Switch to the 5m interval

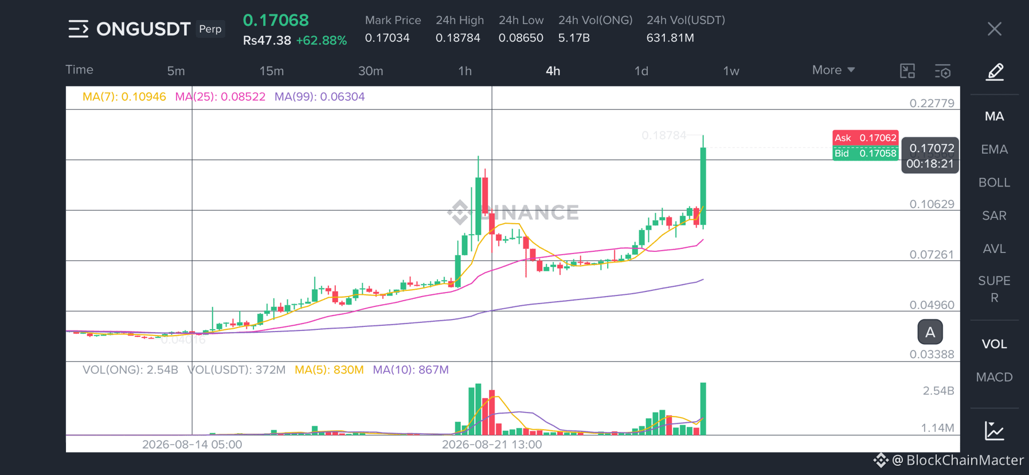(176, 71)
